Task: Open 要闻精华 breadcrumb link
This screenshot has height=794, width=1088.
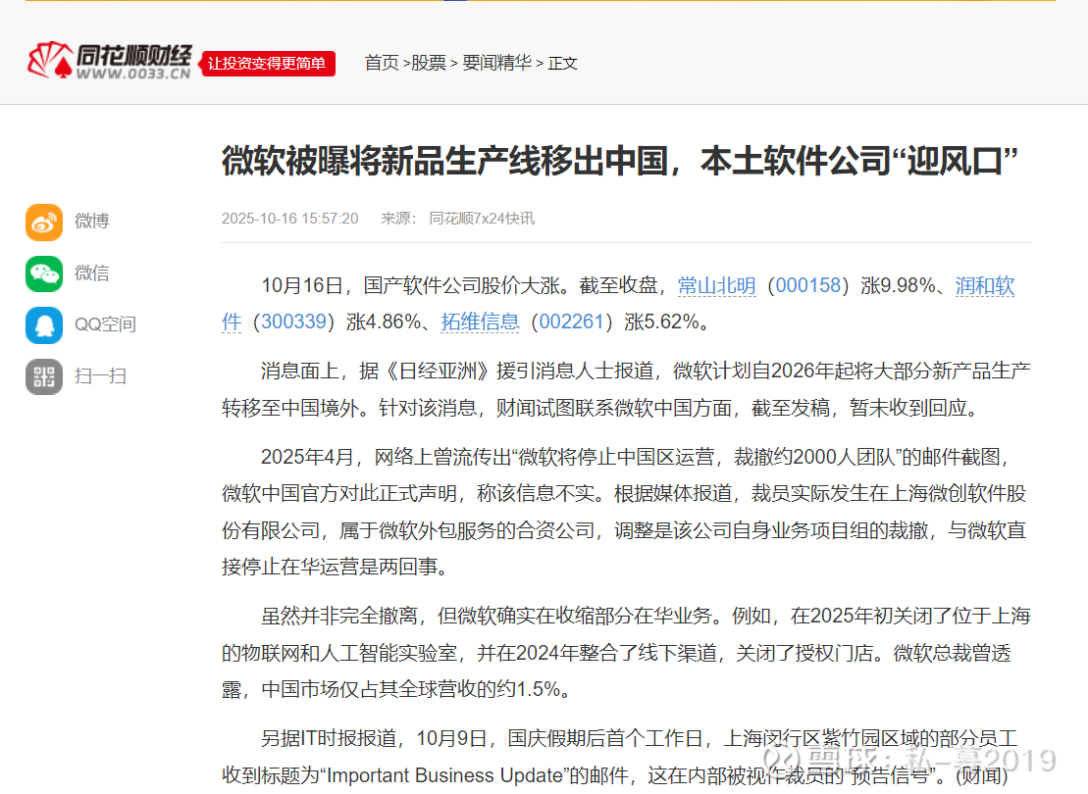Action: pyautogui.click(x=496, y=63)
